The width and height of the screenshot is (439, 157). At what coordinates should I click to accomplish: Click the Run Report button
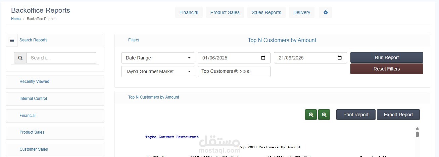tap(387, 57)
